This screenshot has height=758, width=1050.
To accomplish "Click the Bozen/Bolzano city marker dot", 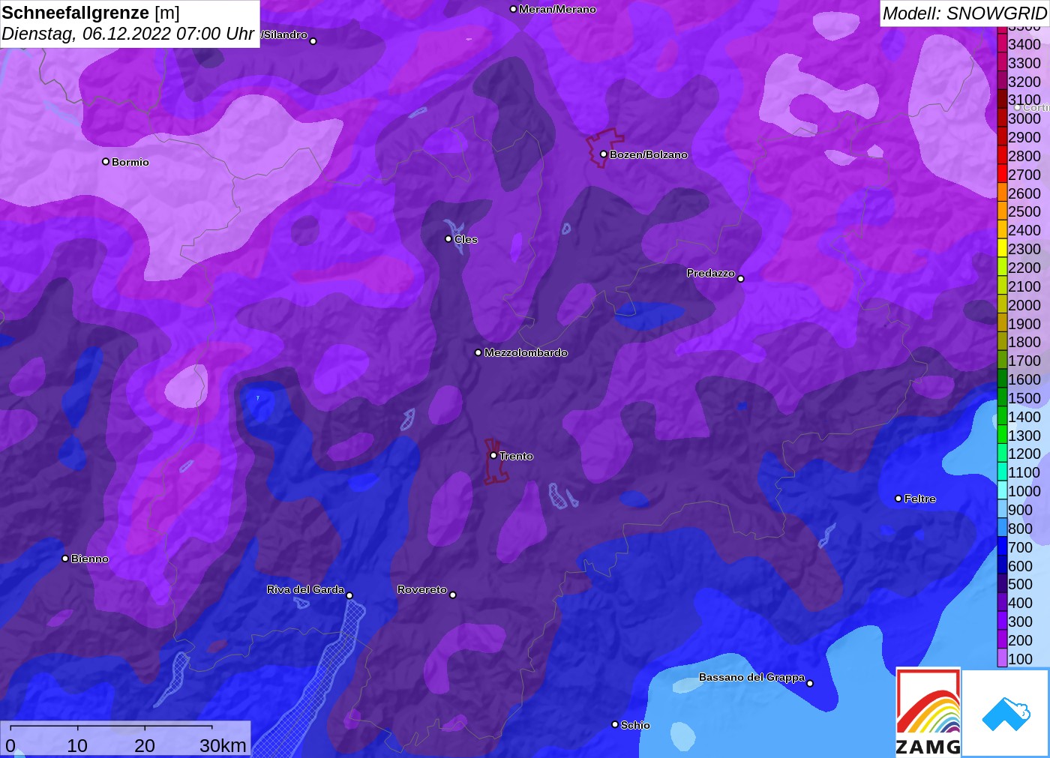I will (x=604, y=154).
